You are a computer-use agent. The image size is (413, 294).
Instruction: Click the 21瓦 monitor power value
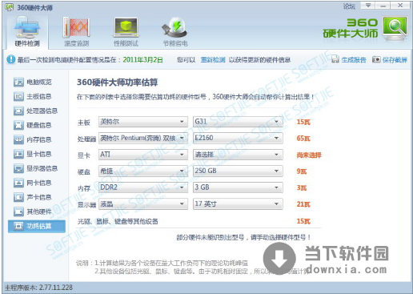(303, 204)
